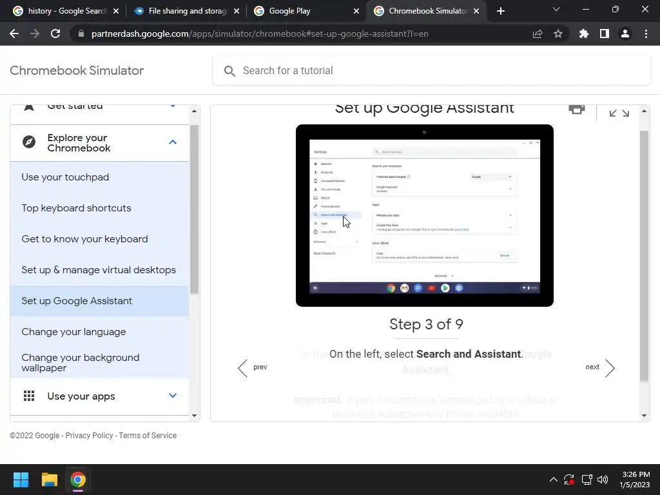Image resolution: width=660 pixels, height=495 pixels.
Task: Open the Extensions puzzle icon
Action: click(584, 34)
